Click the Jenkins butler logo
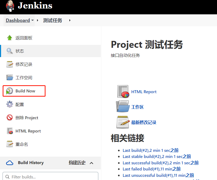The width and height of the screenshot is (217, 180). tap(10, 6)
